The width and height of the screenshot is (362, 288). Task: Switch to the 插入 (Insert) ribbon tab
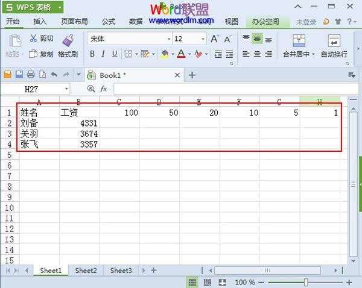coord(40,22)
